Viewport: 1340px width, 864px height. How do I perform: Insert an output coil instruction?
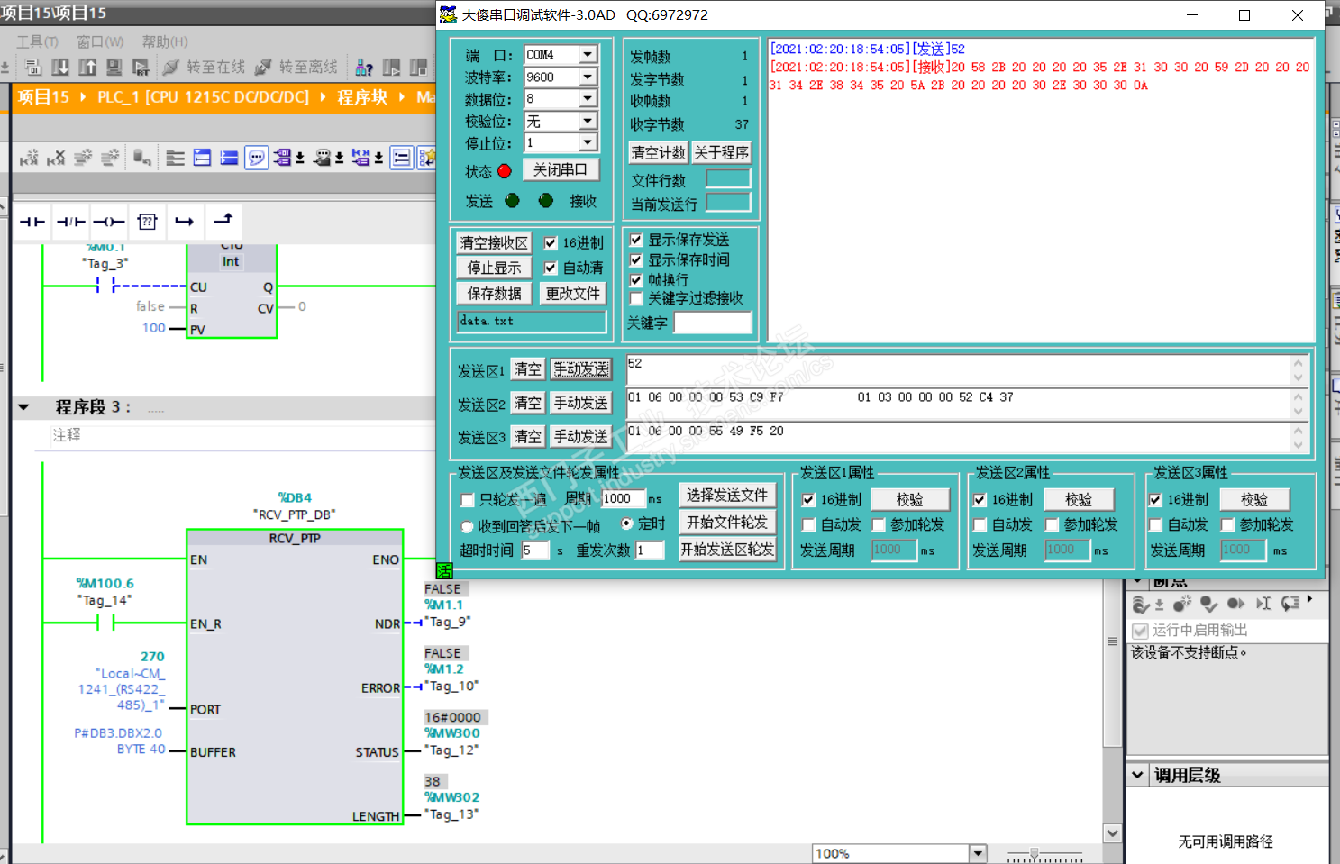pyautogui.click(x=108, y=222)
